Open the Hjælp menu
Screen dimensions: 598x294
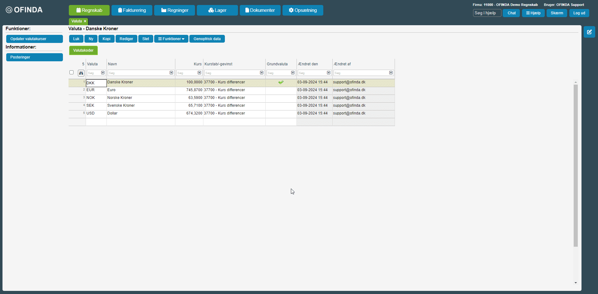533,13
